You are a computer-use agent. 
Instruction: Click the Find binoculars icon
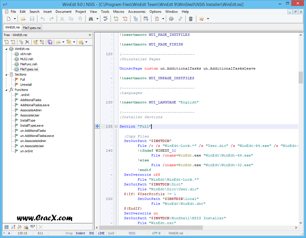(x=91, y=19)
